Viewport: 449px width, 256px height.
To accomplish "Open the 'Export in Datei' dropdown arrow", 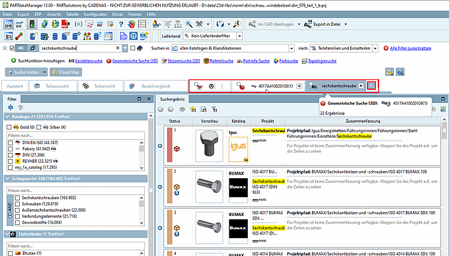I will pyautogui.click(x=345, y=25).
